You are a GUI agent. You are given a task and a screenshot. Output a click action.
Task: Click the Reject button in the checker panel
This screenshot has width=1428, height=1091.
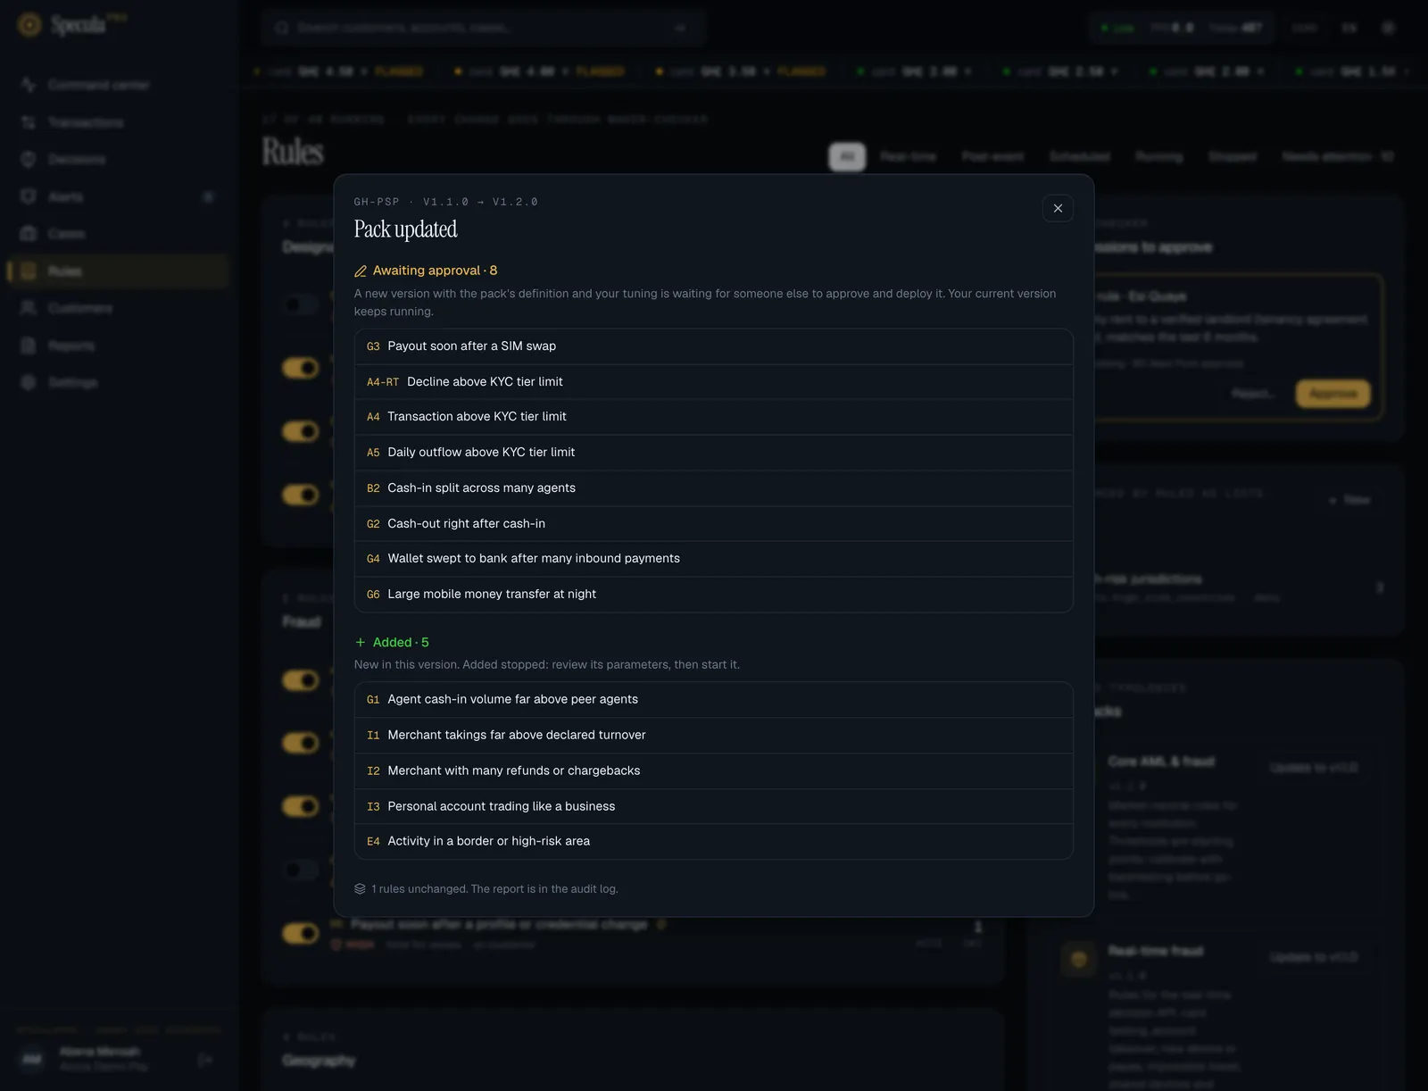[x=1253, y=394]
